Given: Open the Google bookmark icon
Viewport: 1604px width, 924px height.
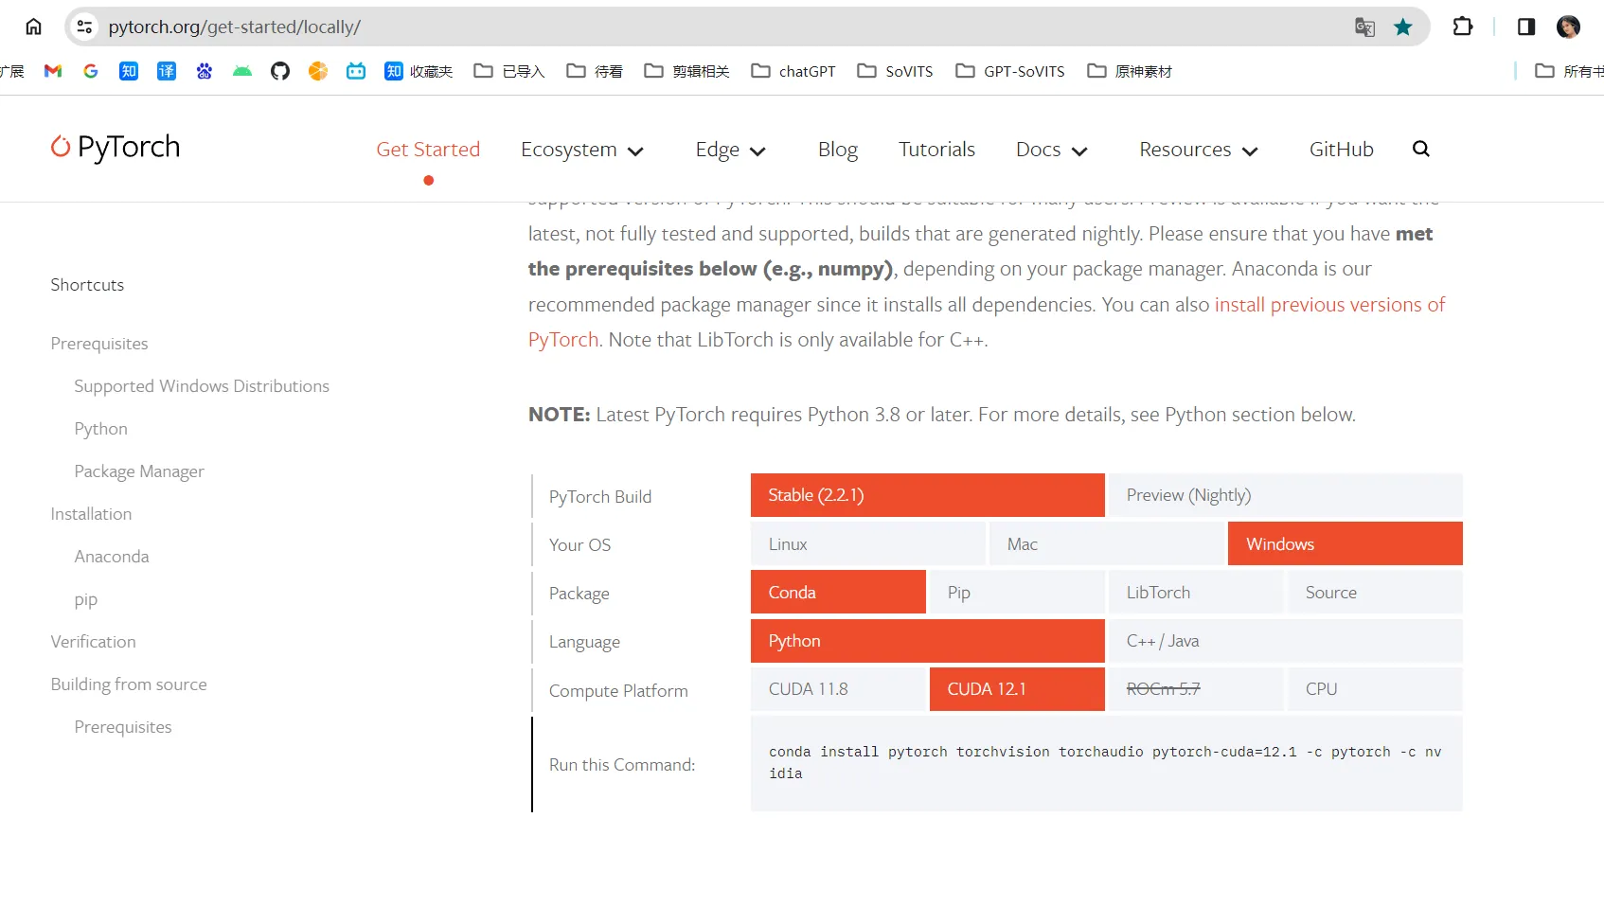Looking at the screenshot, I should [x=91, y=71].
